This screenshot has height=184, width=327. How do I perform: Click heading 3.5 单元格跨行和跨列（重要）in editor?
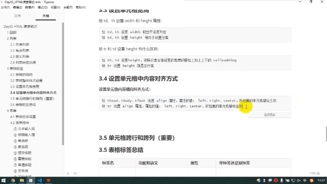click(x=137, y=138)
